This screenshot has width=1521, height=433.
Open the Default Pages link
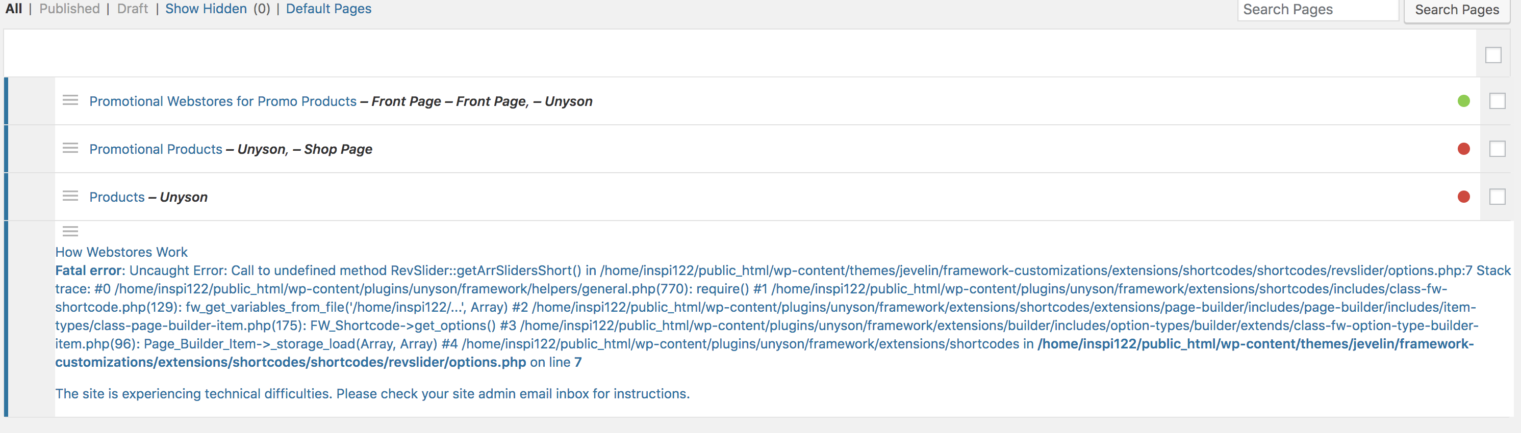pos(329,9)
